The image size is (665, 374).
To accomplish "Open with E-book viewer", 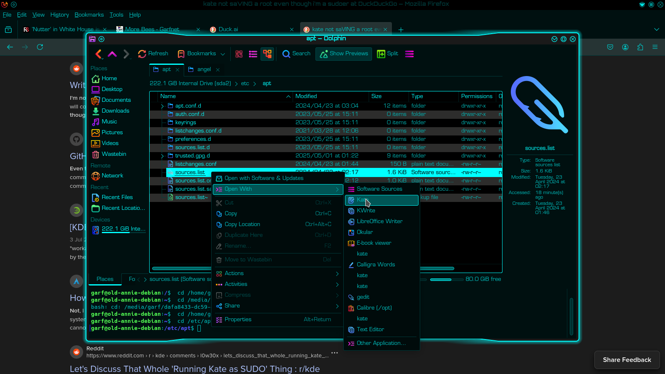I will coord(382,243).
